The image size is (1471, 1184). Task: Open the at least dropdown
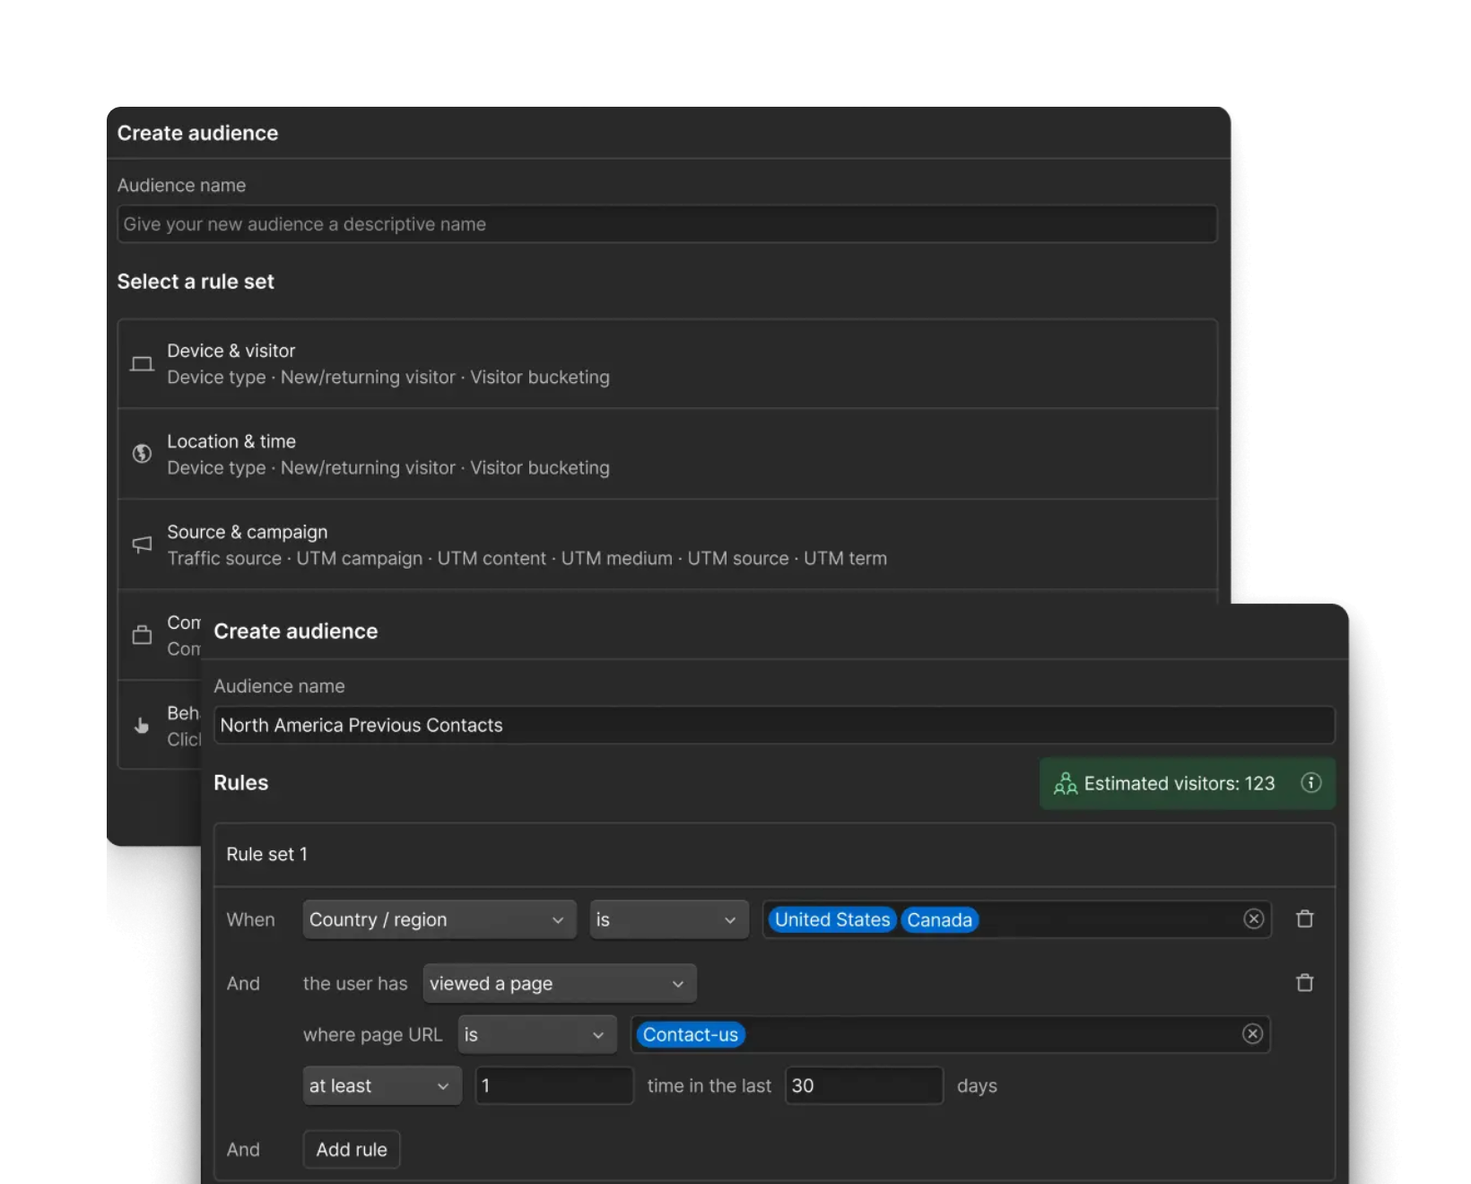click(382, 1085)
